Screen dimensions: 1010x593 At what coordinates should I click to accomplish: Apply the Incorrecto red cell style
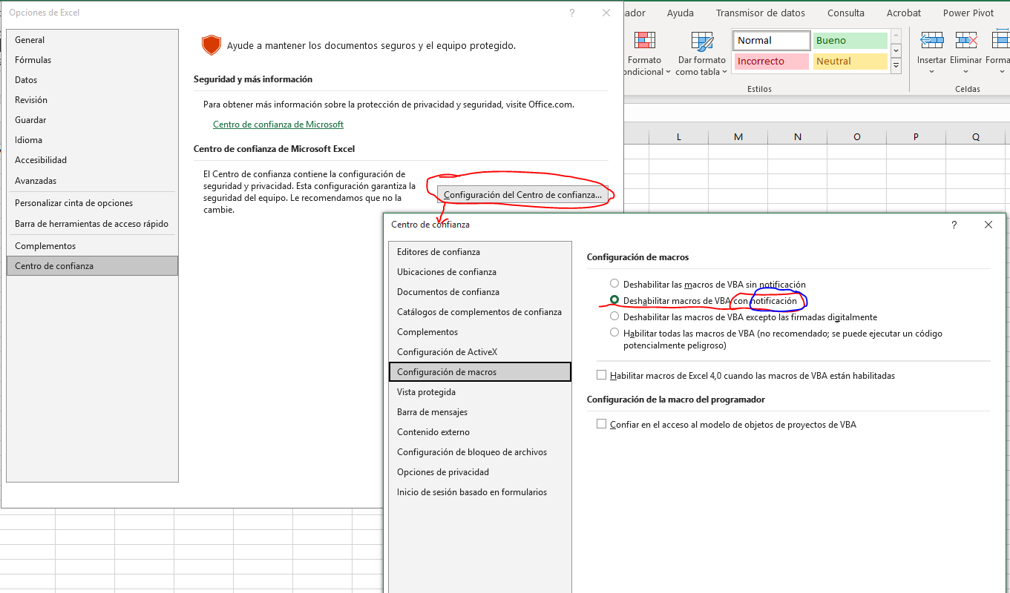pos(772,62)
